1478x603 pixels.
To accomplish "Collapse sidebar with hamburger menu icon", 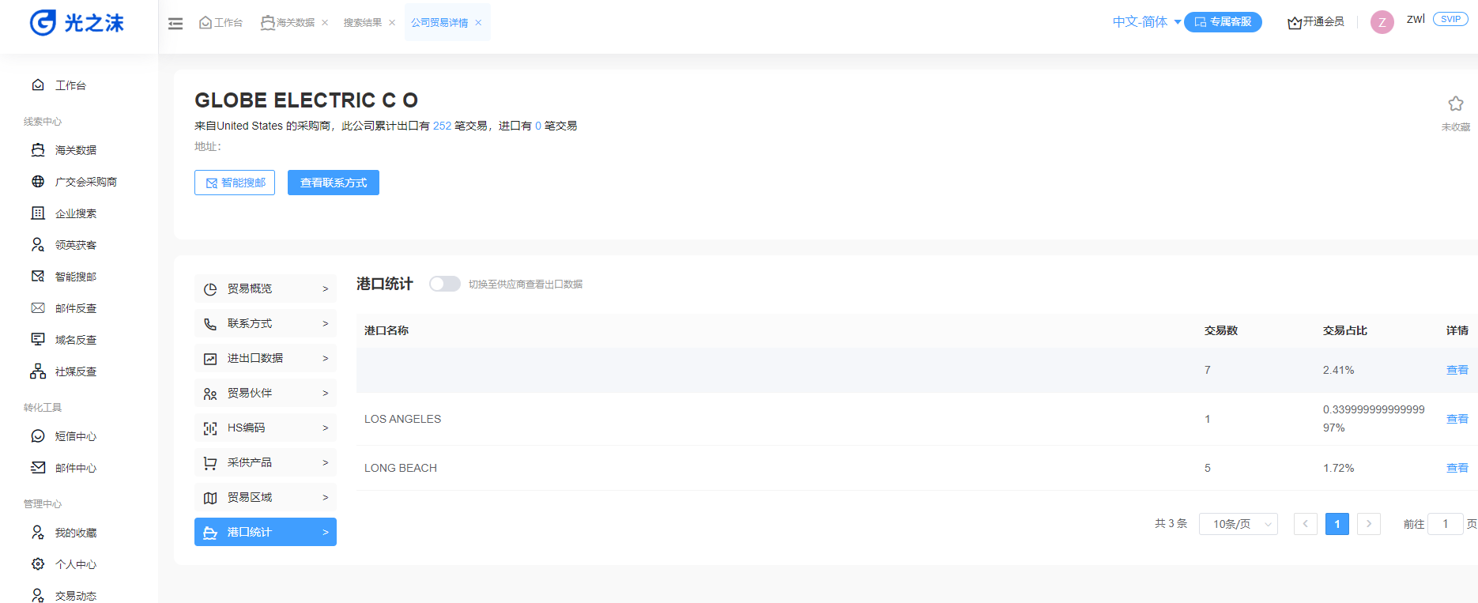I will 175,24.
